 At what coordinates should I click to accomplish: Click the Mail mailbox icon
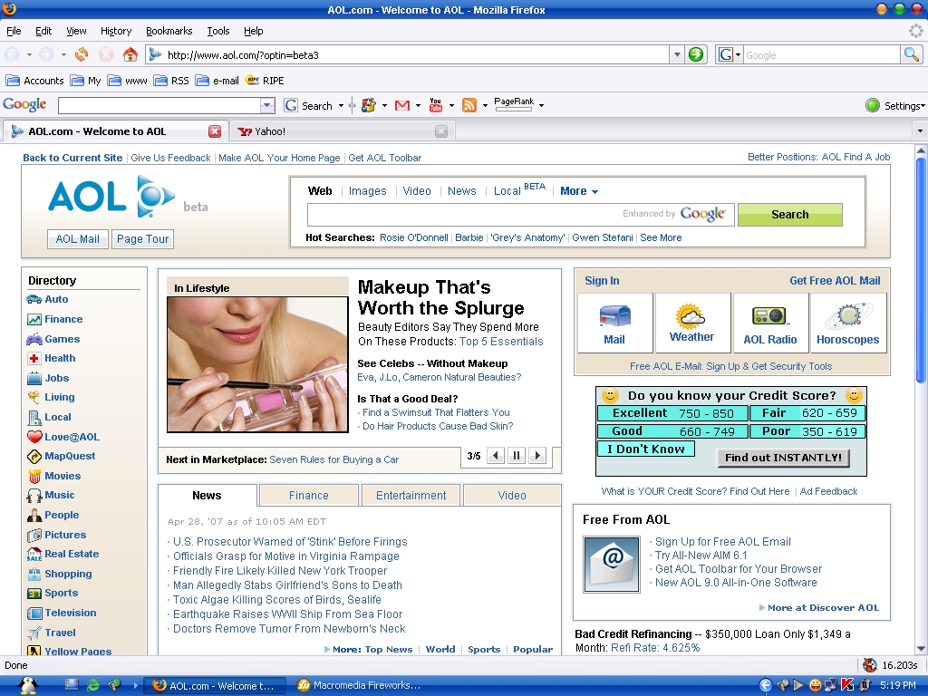tap(615, 316)
